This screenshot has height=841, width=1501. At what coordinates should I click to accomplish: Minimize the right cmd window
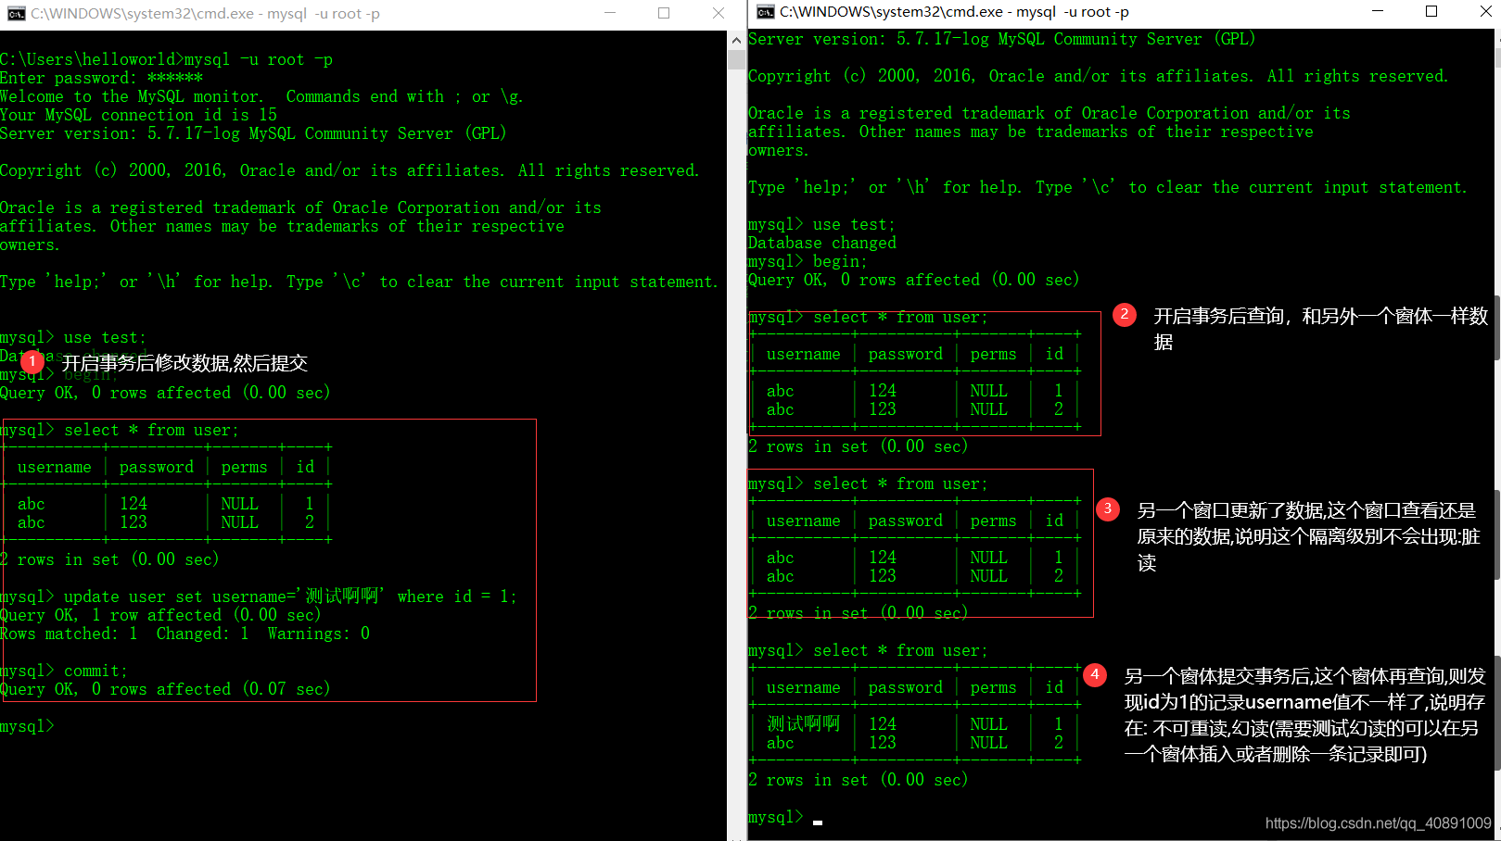point(1378,12)
